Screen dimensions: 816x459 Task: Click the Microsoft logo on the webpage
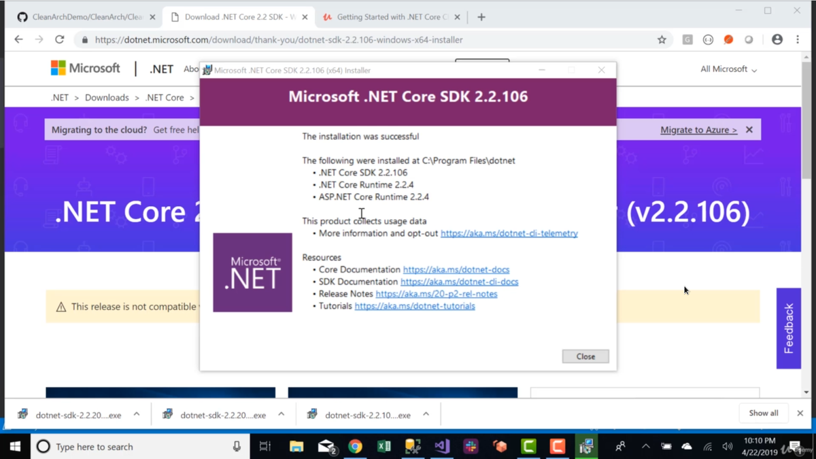[85, 68]
